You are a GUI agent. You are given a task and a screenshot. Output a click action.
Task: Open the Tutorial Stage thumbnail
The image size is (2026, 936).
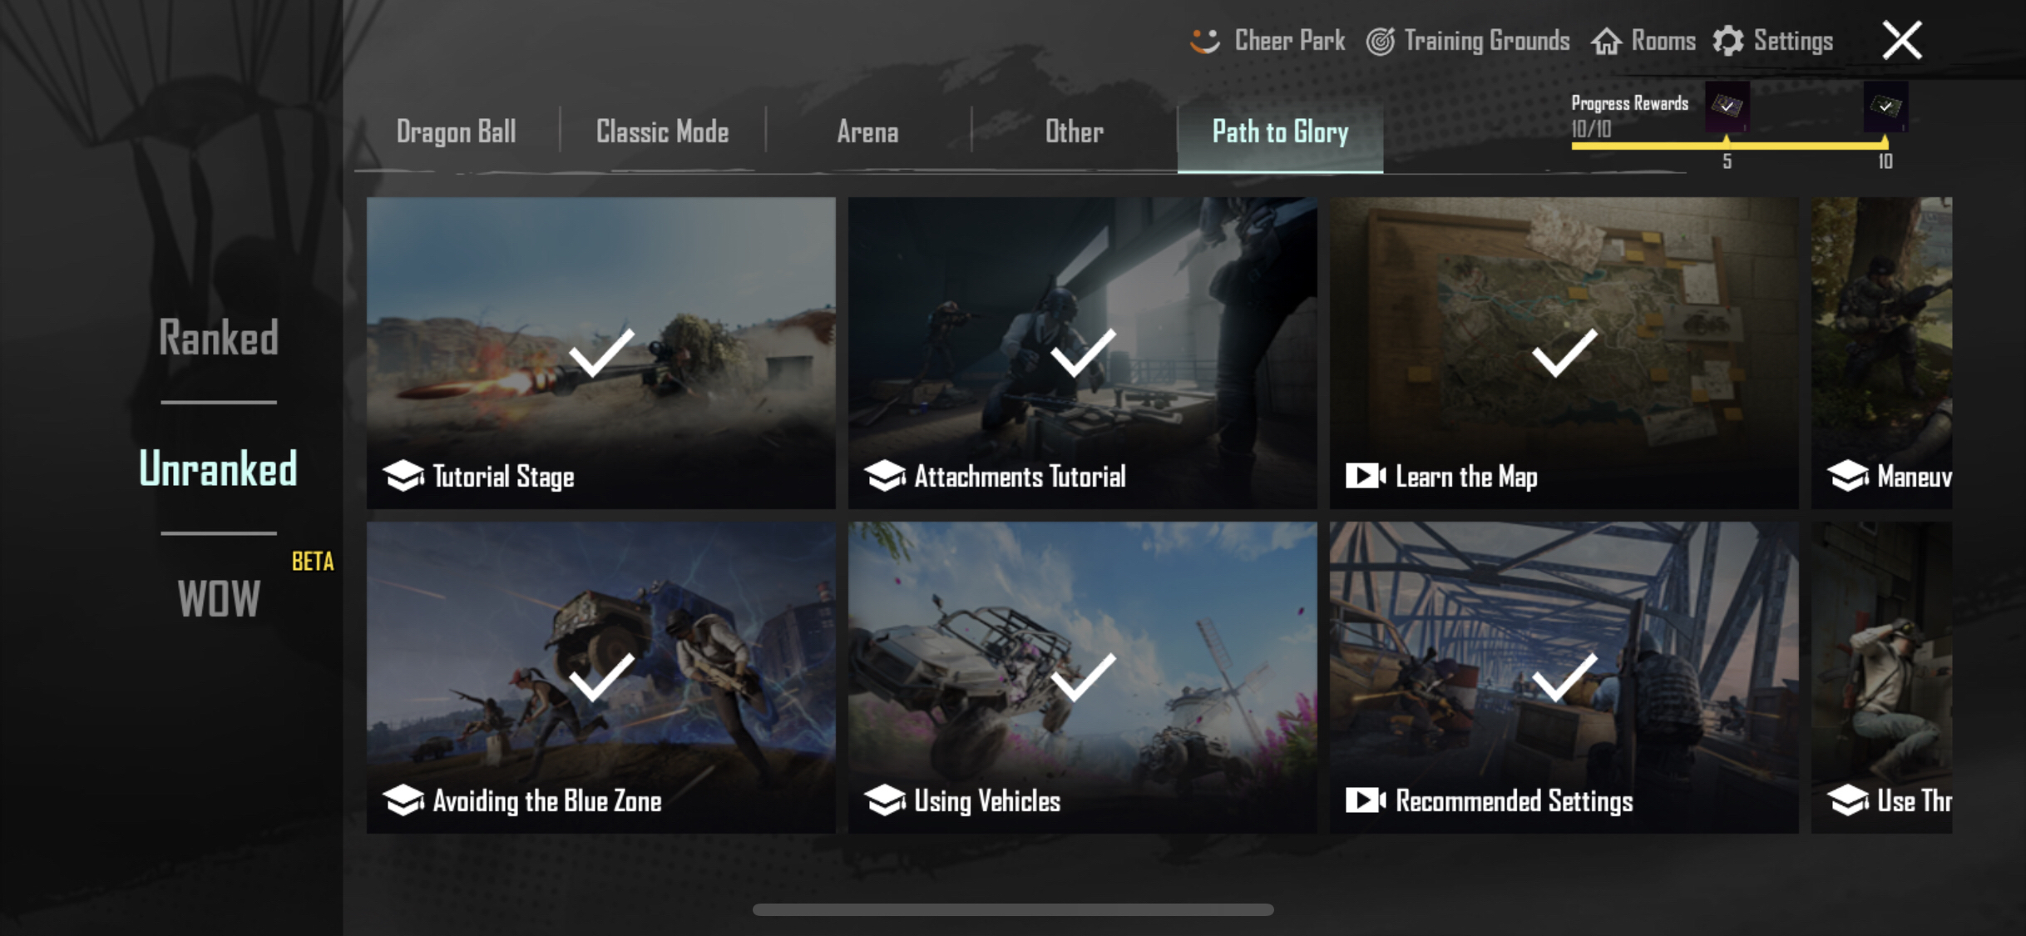(x=600, y=351)
